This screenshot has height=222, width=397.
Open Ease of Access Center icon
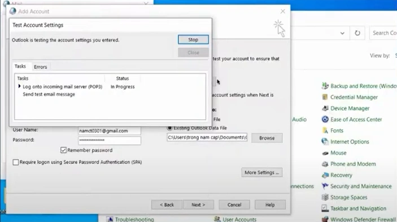point(325,120)
